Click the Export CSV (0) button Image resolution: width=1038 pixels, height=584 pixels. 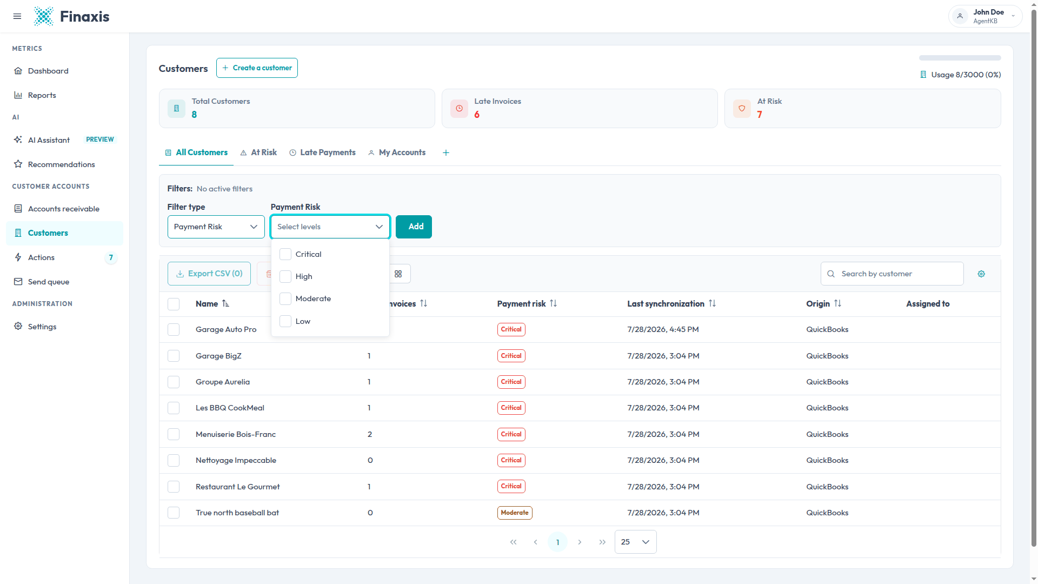[x=209, y=274]
